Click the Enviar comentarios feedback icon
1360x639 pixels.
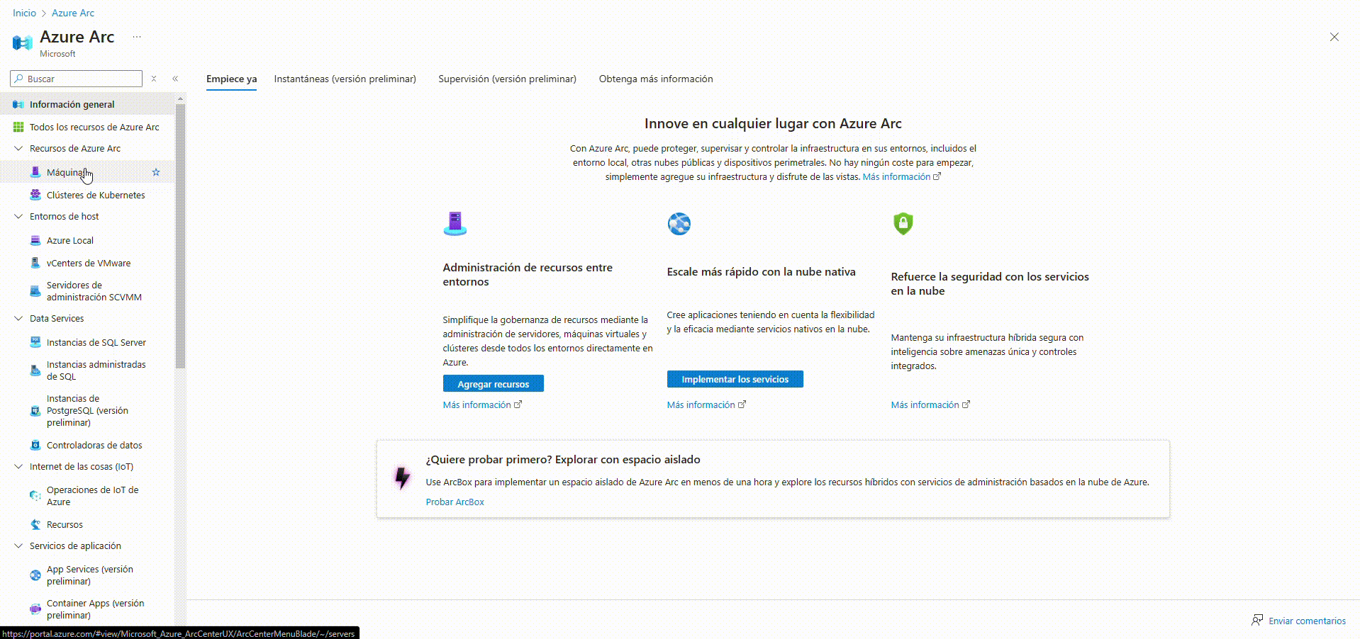click(x=1257, y=621)
